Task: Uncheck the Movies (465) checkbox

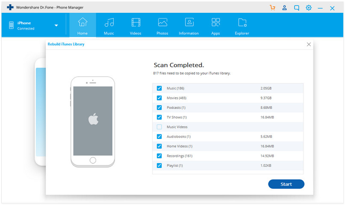Action: (159, 98)
